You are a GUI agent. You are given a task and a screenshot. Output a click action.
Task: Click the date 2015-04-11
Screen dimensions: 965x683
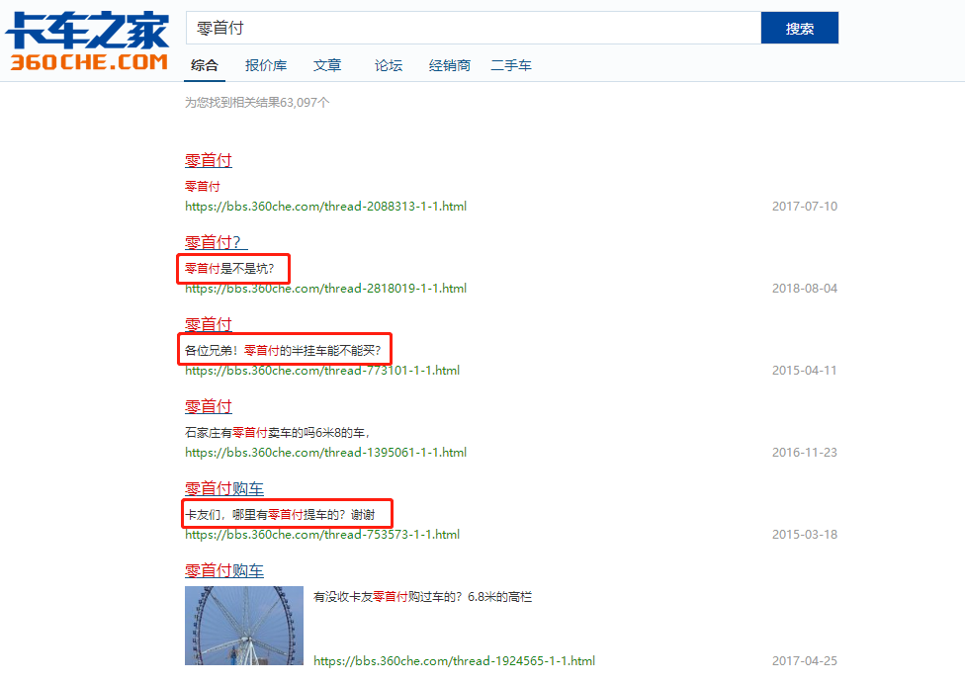pyautogui.click(x=805, y=371)
